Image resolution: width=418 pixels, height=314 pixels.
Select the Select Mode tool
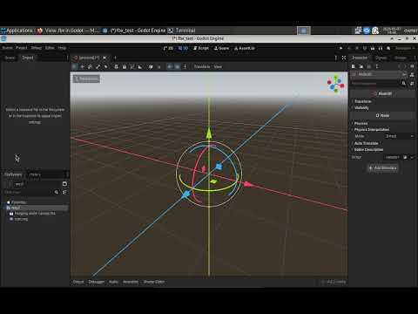pyautogui.click(x=75, y=66)
